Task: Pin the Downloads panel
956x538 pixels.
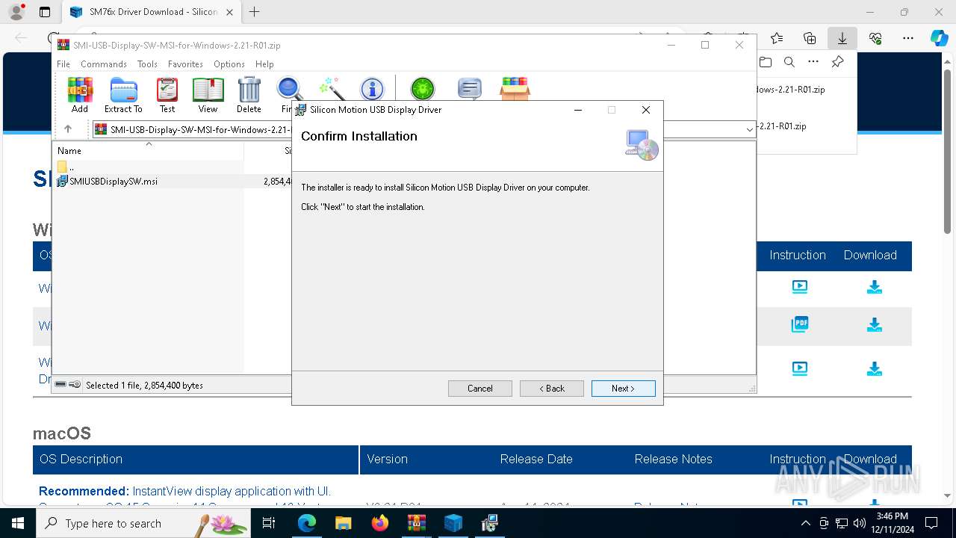Action: (x=838, y=62)
